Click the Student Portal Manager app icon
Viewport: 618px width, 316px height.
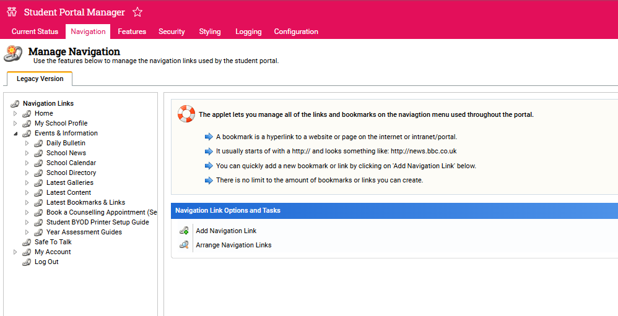[x=12, y=12]
